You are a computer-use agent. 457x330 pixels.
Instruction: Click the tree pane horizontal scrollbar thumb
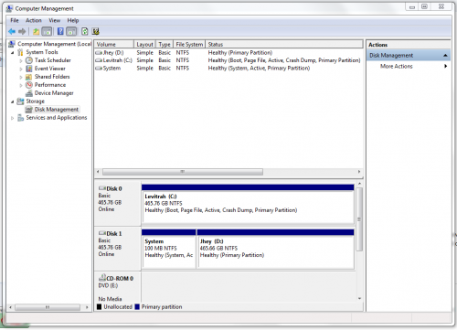click(x=48, y=307)
